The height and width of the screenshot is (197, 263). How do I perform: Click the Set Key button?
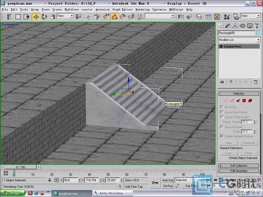168,186
